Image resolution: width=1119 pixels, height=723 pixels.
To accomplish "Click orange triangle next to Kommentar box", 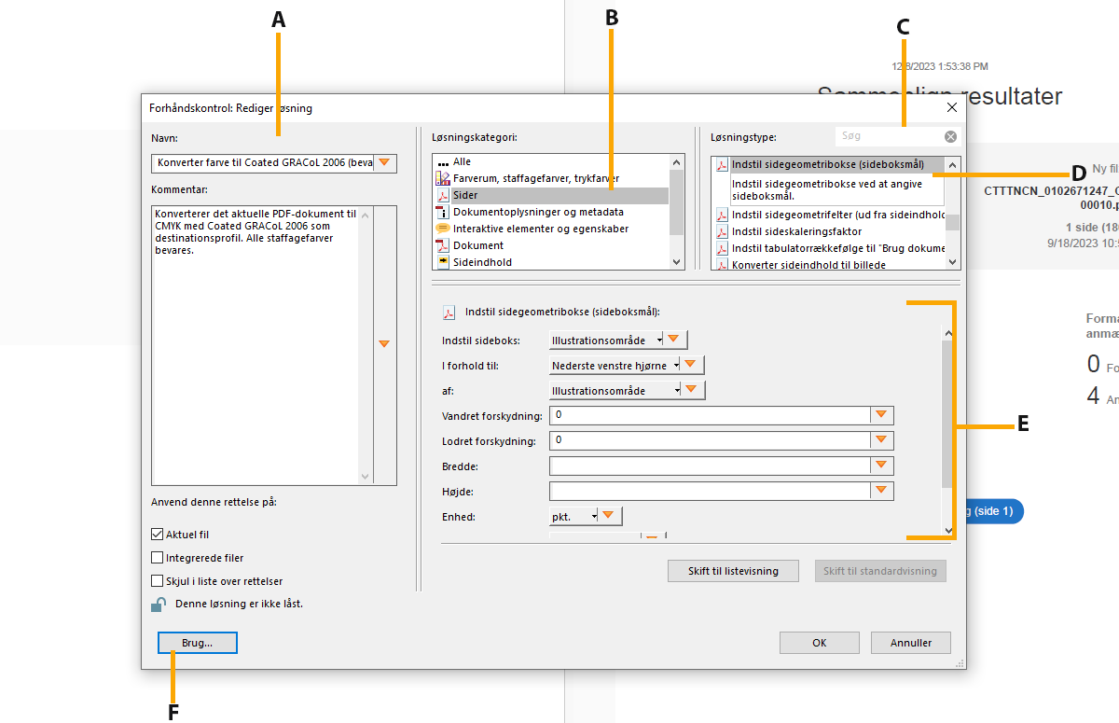I will tap(384, 344).
